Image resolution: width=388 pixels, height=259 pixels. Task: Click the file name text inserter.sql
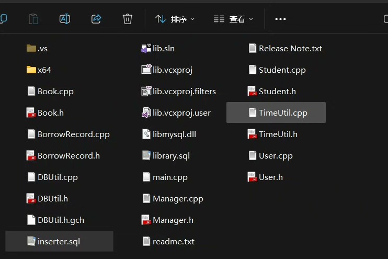59,242
